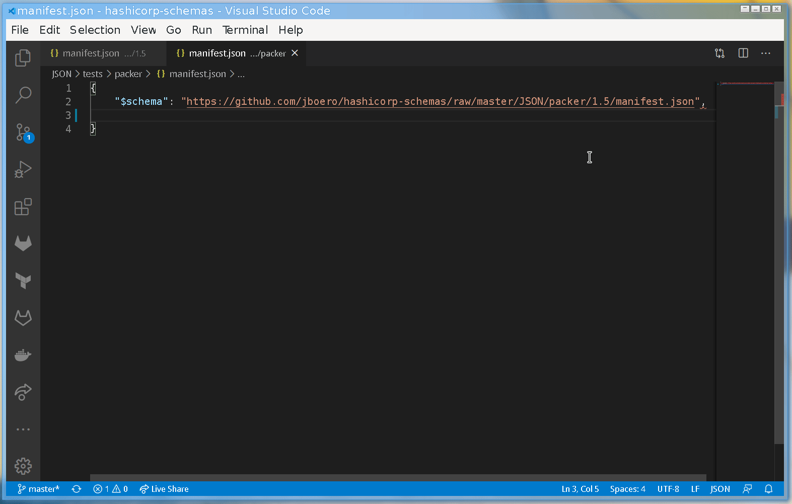Synchronize changes in the status bar

click(x=77, y=489)
